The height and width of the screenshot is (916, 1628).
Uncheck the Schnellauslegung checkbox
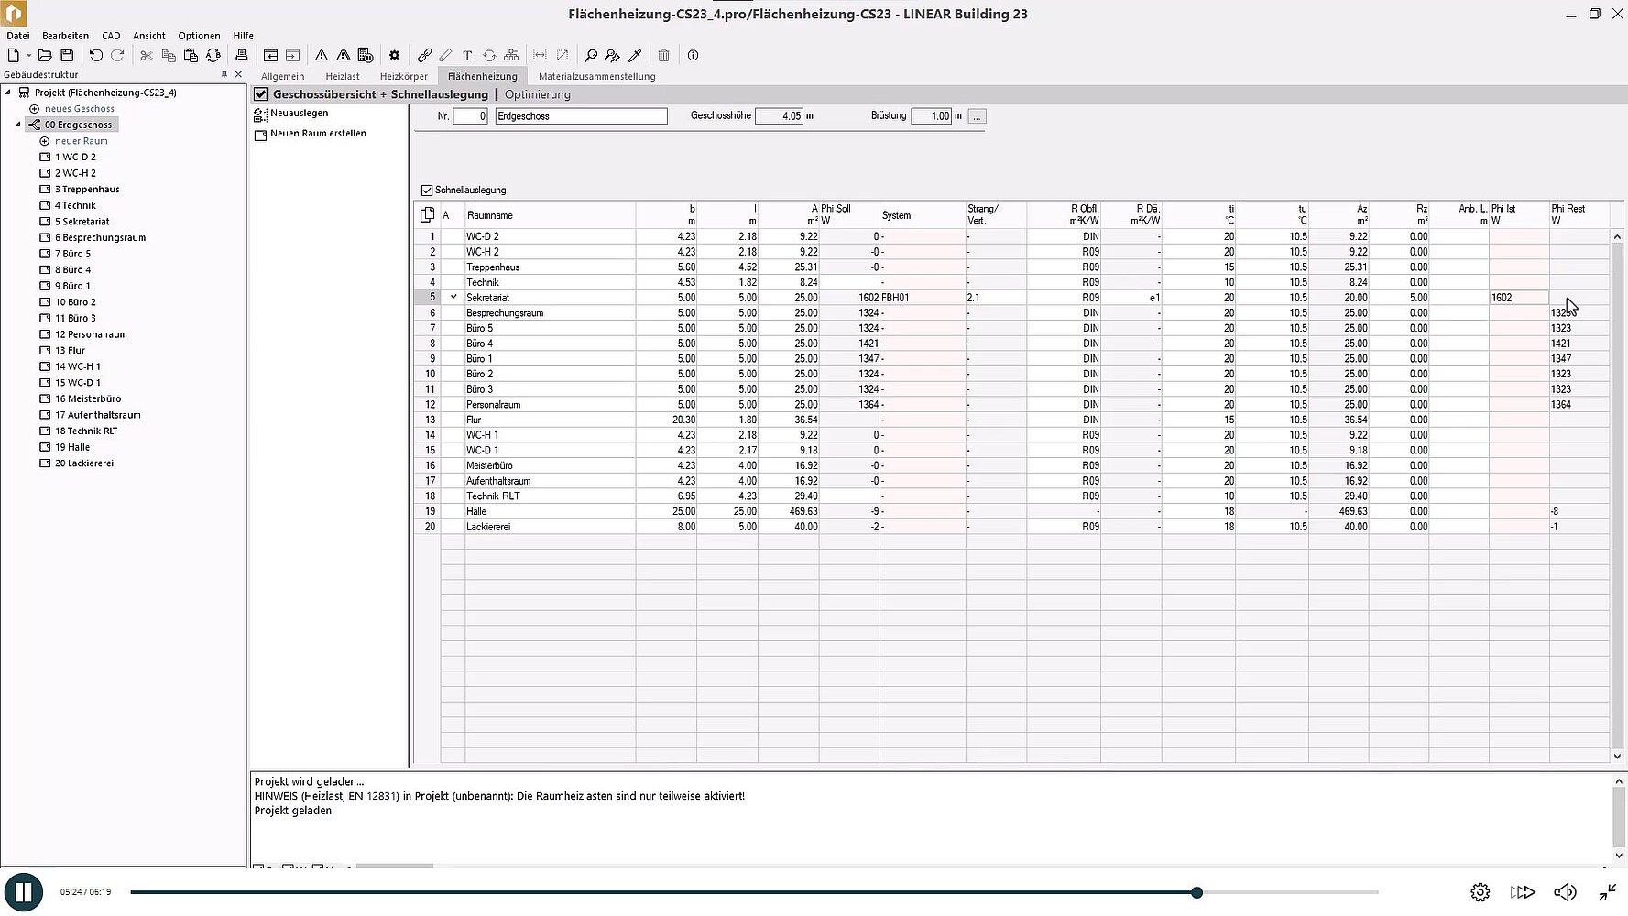(x=427, y=191)
